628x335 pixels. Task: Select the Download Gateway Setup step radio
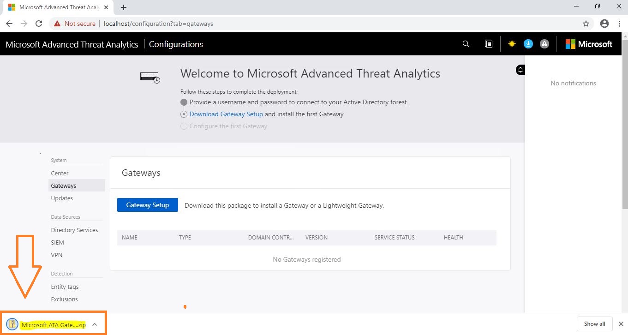point(184,114)
